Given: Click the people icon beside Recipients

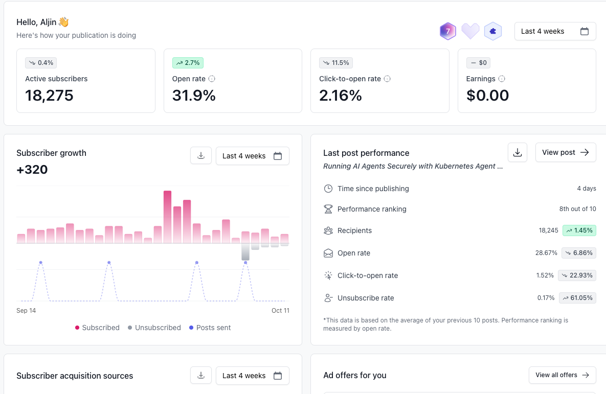Looking at the screenshot, I should tap(328, 230).
